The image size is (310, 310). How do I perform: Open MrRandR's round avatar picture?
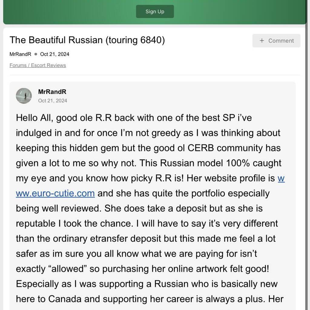(24, 96)
